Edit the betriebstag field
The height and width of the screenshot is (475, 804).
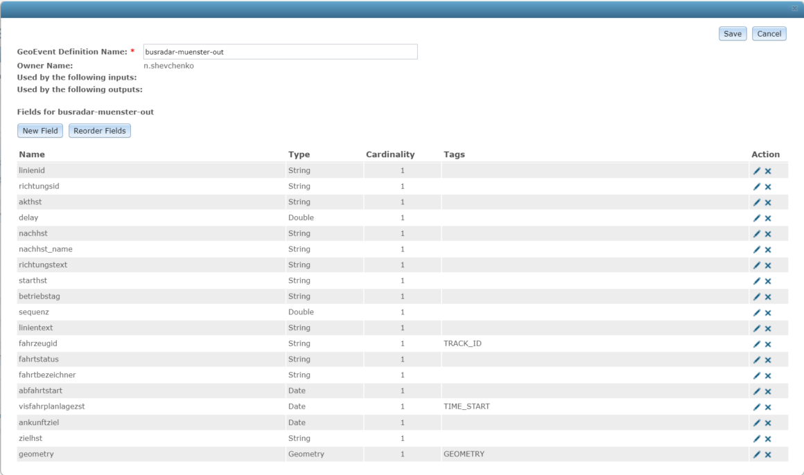[757, 296]
